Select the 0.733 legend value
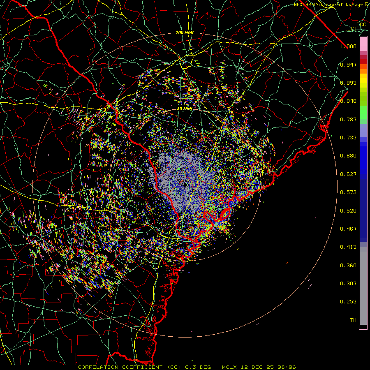Image resolution: width=370 pixels, height=370 pixels. click(x=348, y=138)
